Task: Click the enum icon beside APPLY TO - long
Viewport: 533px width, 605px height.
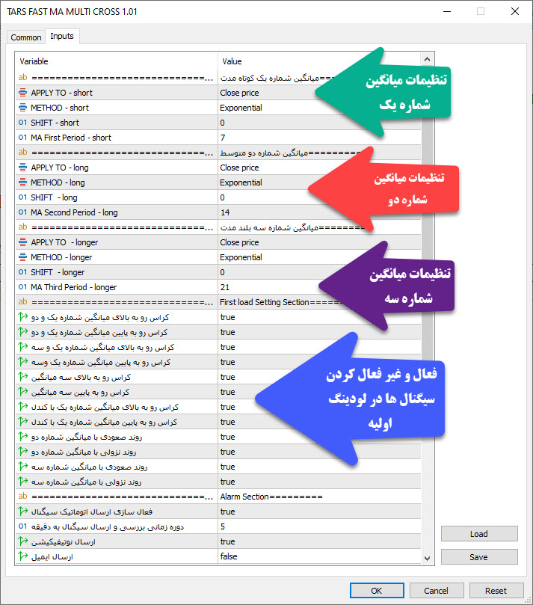Action: click(22, 168)
